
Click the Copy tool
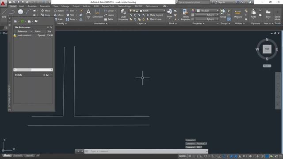[46, 15]
